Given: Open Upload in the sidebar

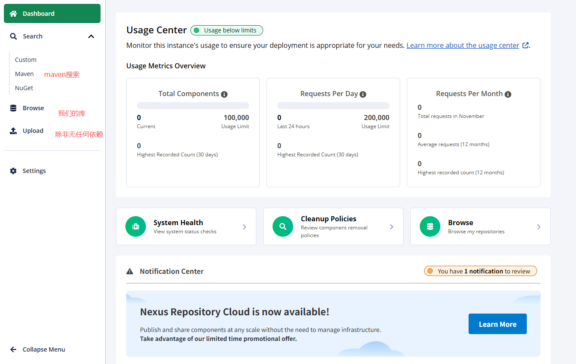Looking at the screenshot, I should pyautogui.click(x=33, y=131).
